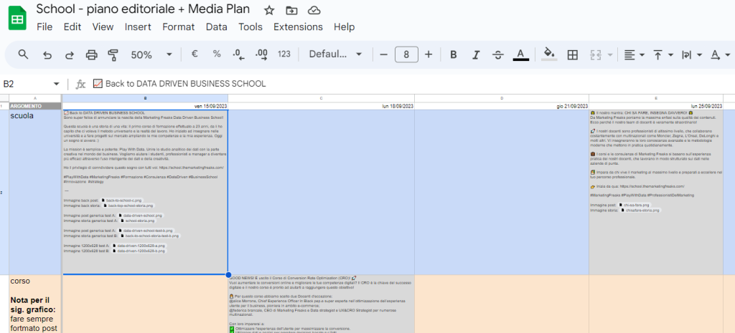Select column C header

[321, 98]
